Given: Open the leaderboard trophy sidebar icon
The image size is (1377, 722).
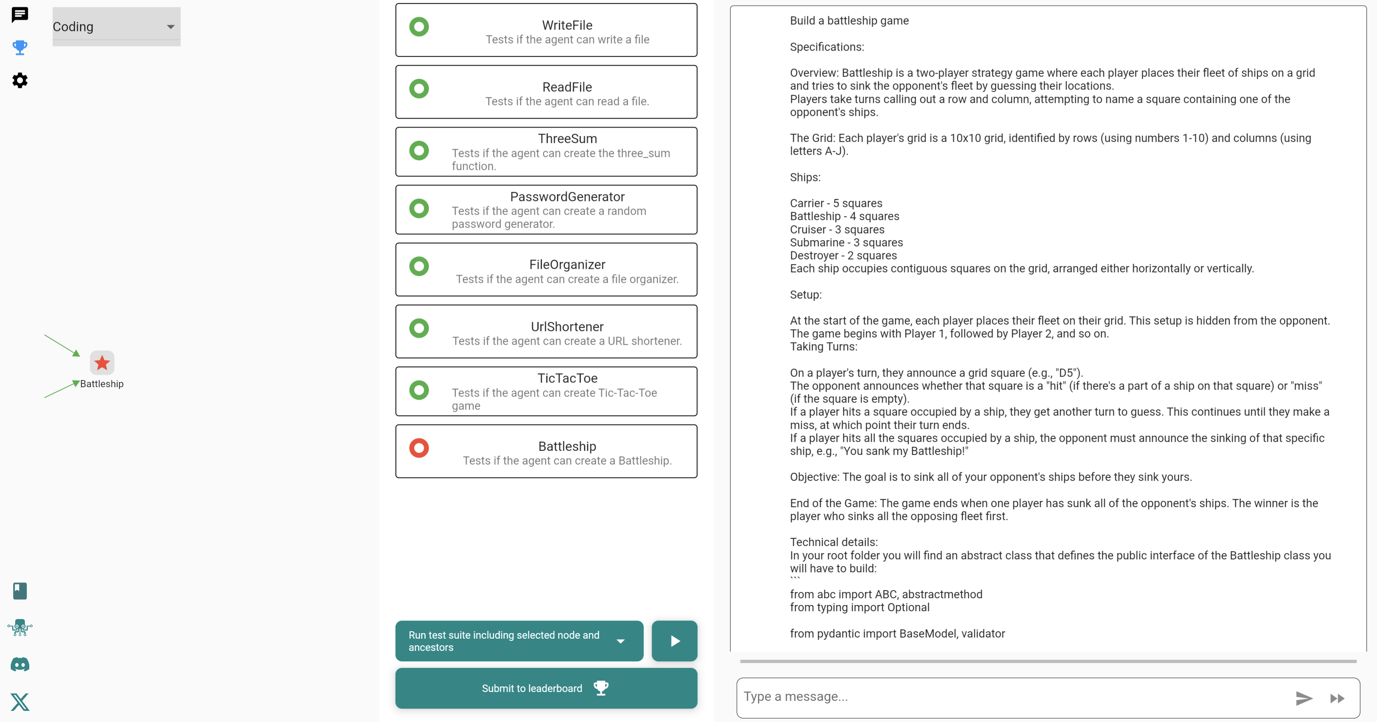Looking at the screenshot, I should coord(20,47).
